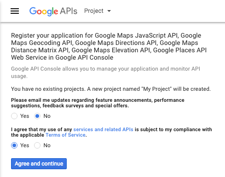Click the No text label under Terms agreement
The height and width of the screenshot is (177, 225).
47,145
